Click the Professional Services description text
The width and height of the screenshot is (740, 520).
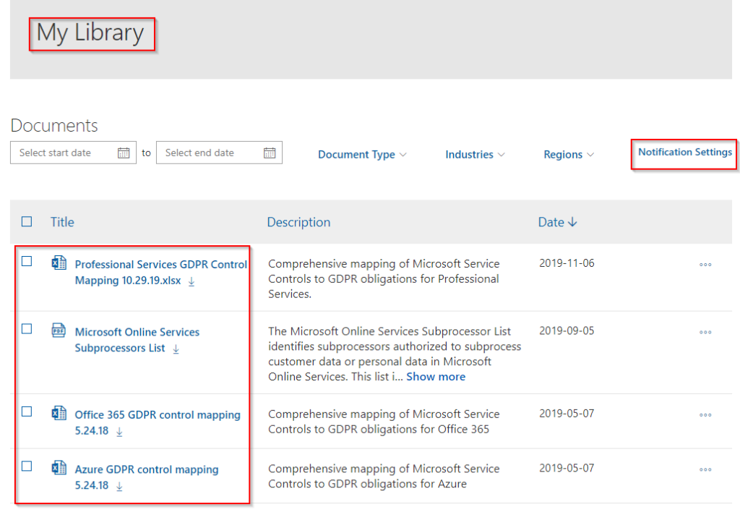(384, 278)
